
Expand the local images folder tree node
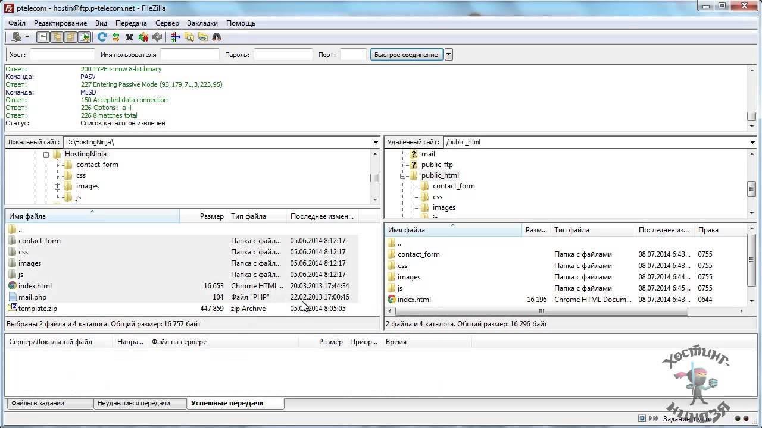pos(58,187)
